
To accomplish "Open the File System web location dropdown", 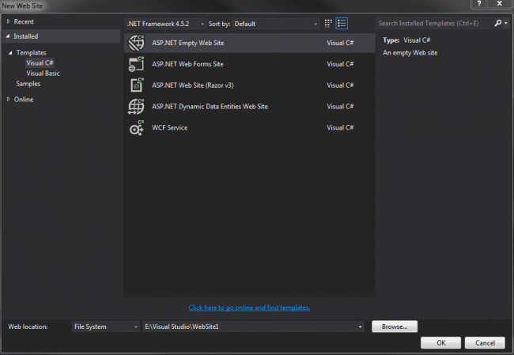I will 106,327.
